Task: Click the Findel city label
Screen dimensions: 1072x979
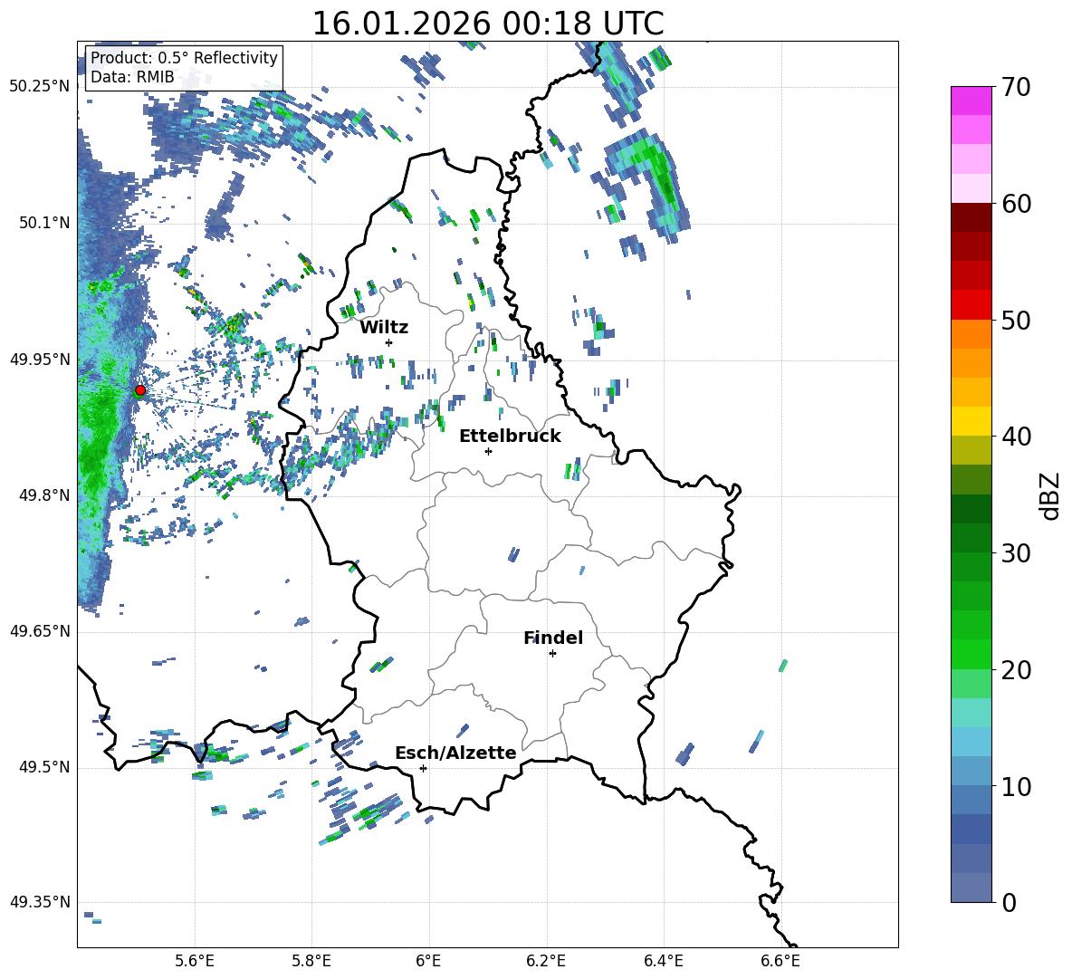Action: pos(553,638)
